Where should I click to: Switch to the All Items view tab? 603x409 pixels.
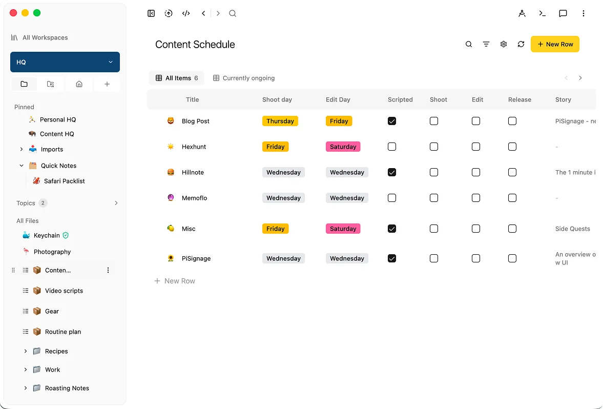click(177, 78)
